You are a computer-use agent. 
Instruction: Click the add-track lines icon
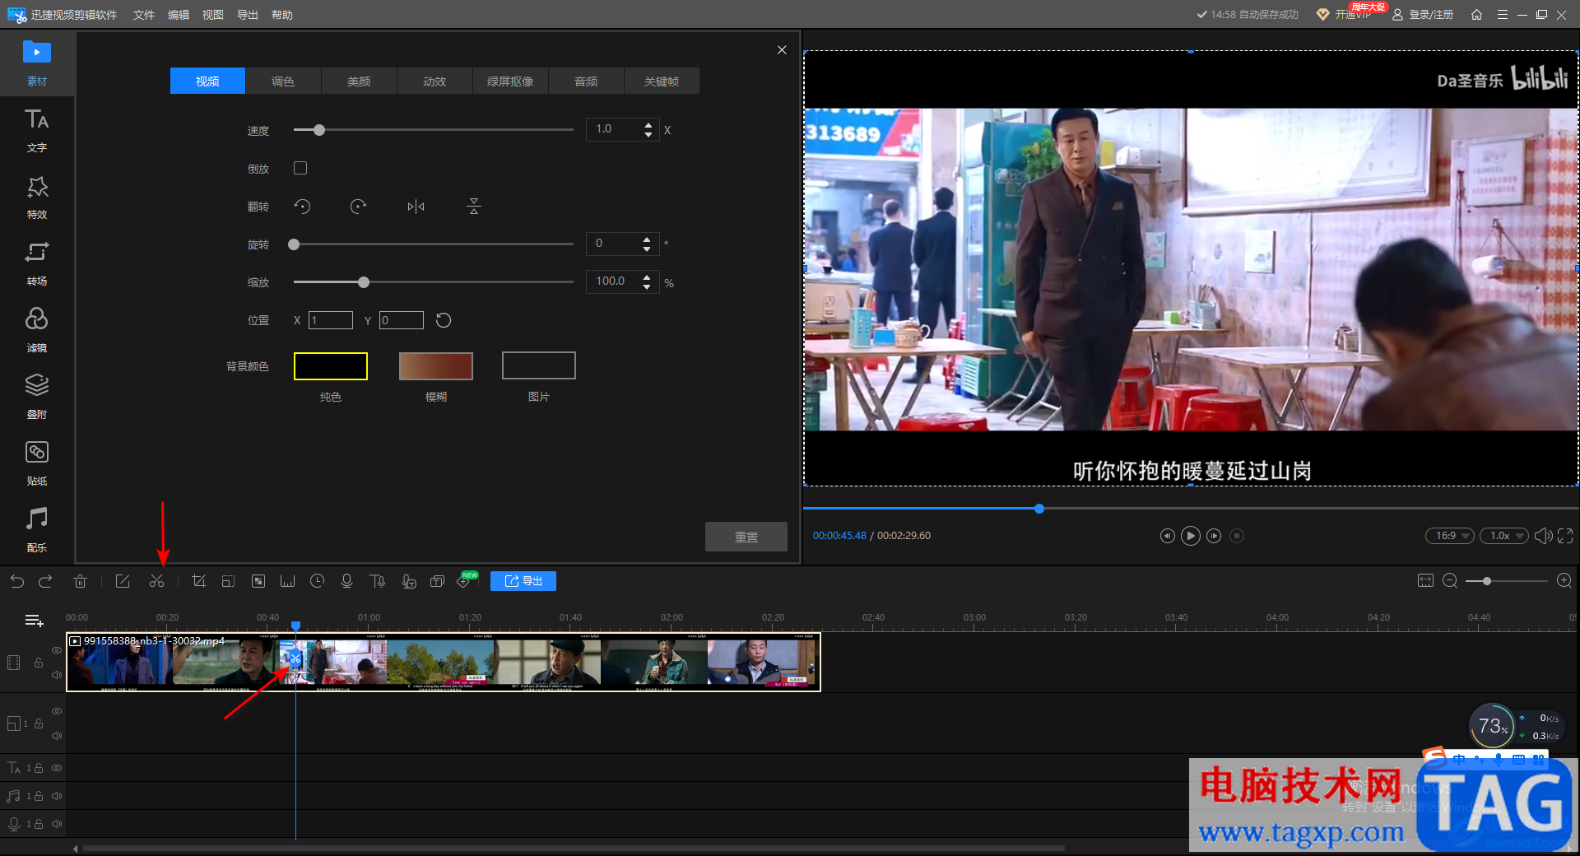click(34, 621)
